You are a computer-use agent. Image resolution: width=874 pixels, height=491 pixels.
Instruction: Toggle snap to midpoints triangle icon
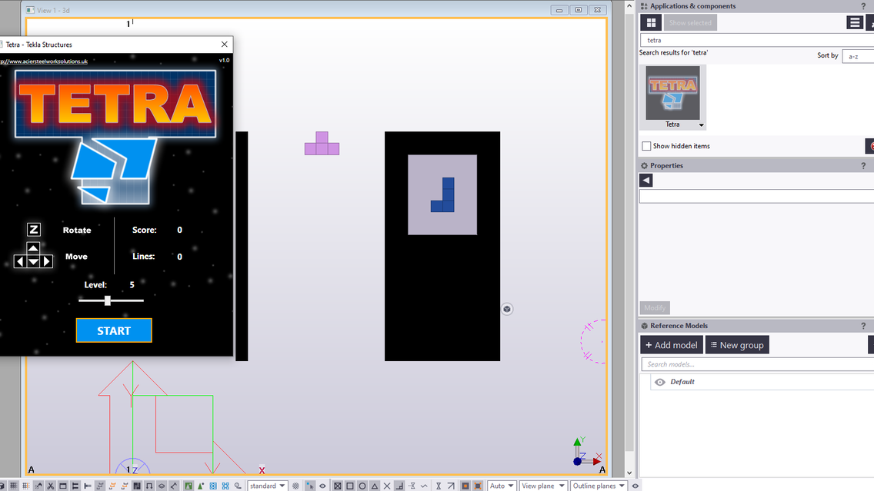coord(375,486)
